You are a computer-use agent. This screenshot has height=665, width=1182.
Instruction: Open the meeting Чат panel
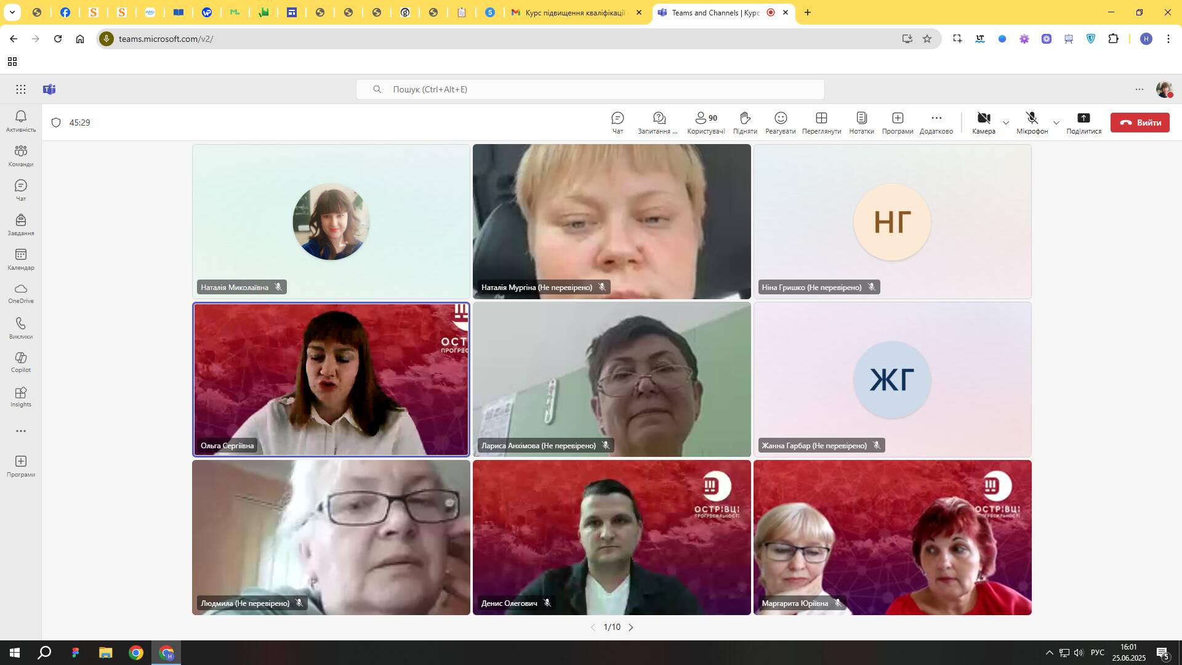click(617, 123)
